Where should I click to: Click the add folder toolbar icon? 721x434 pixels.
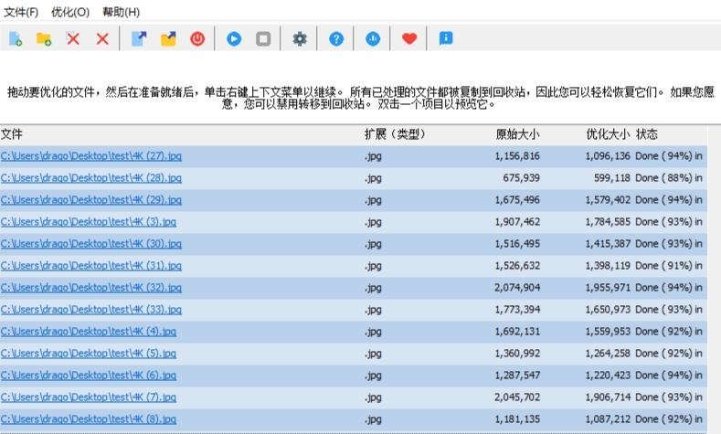click(x=44, y=38)
